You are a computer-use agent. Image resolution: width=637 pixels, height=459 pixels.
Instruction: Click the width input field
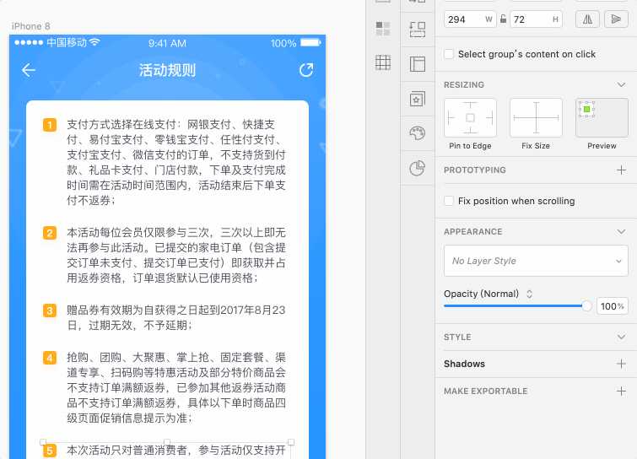(464, 19)
